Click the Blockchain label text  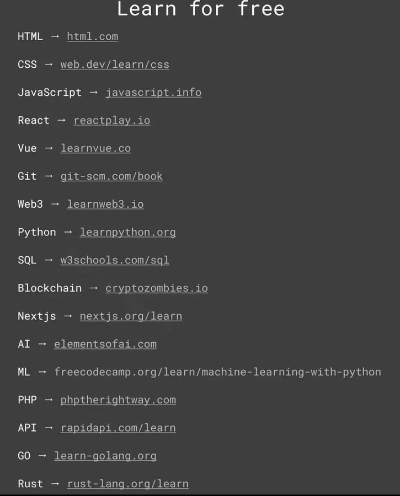pos(50,288)
